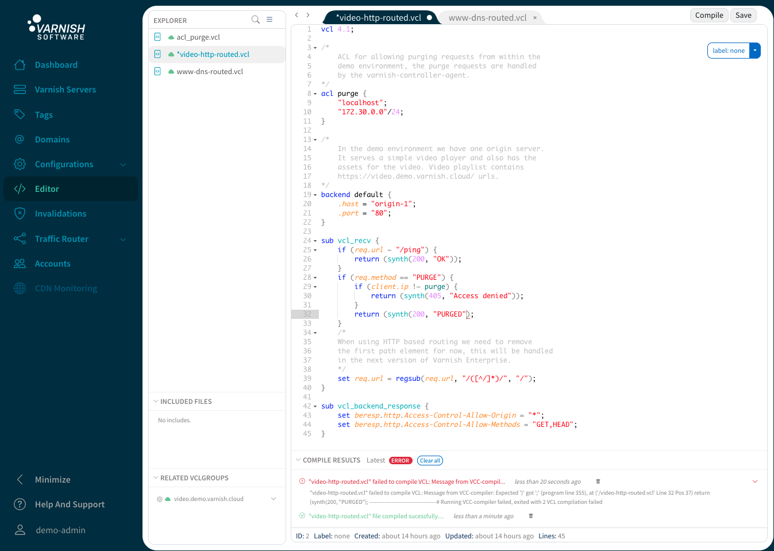Click the Save button

pyautogui.click(x=743, y=16)
